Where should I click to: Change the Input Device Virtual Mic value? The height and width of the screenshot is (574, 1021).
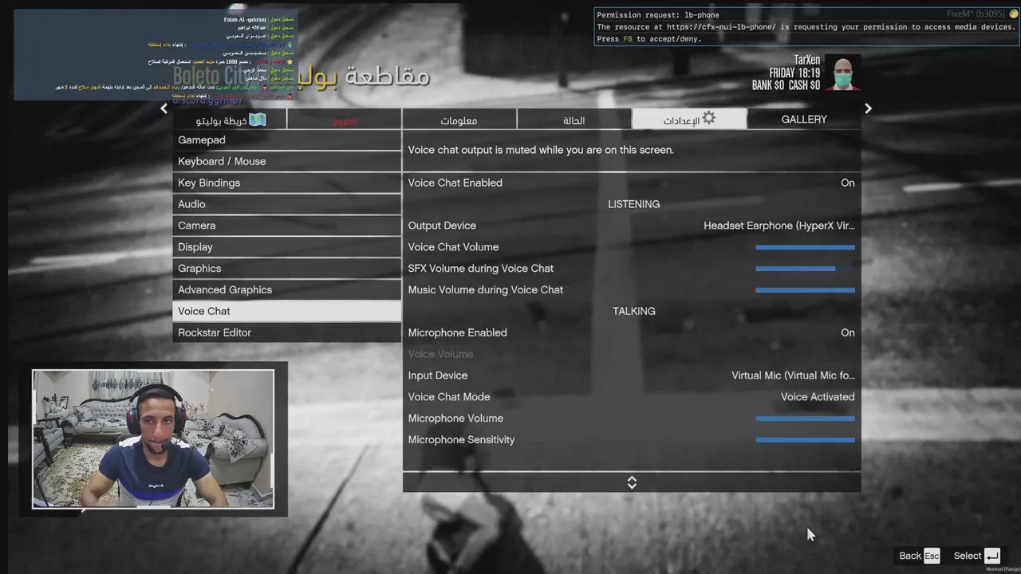793,375
